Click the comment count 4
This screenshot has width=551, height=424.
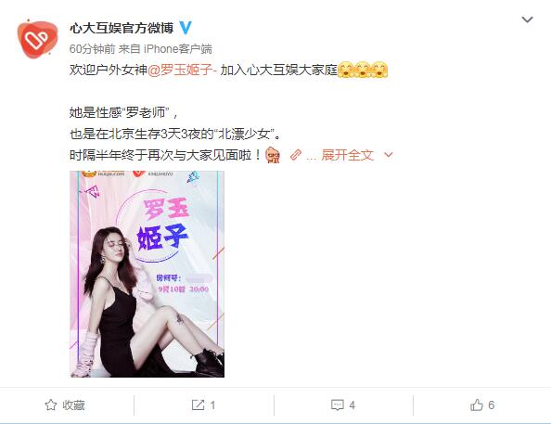point(352,405)
